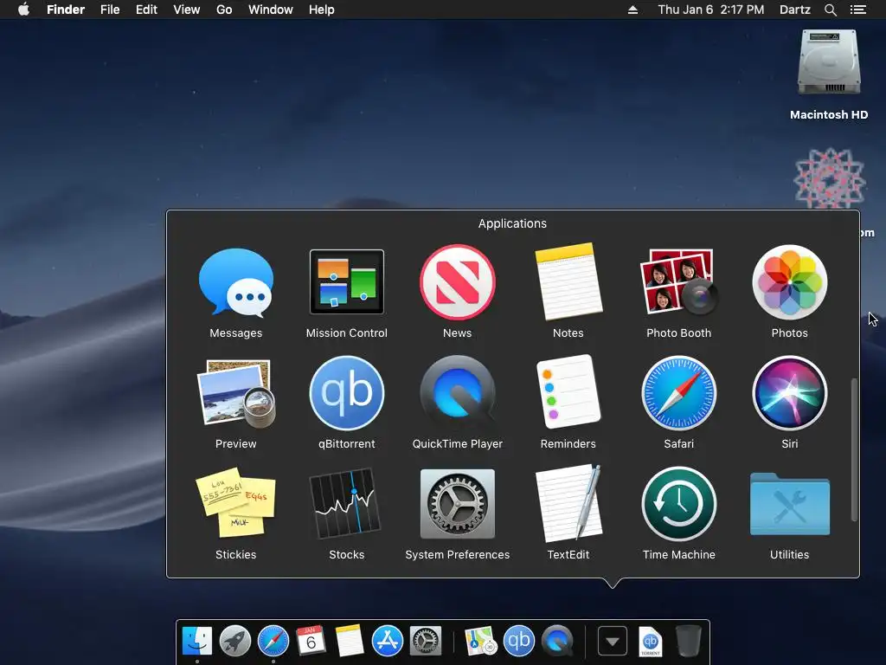This screenshot has width=886, height=665.
Task: Open the torrent file in the Dock
Action: [651, 642]
